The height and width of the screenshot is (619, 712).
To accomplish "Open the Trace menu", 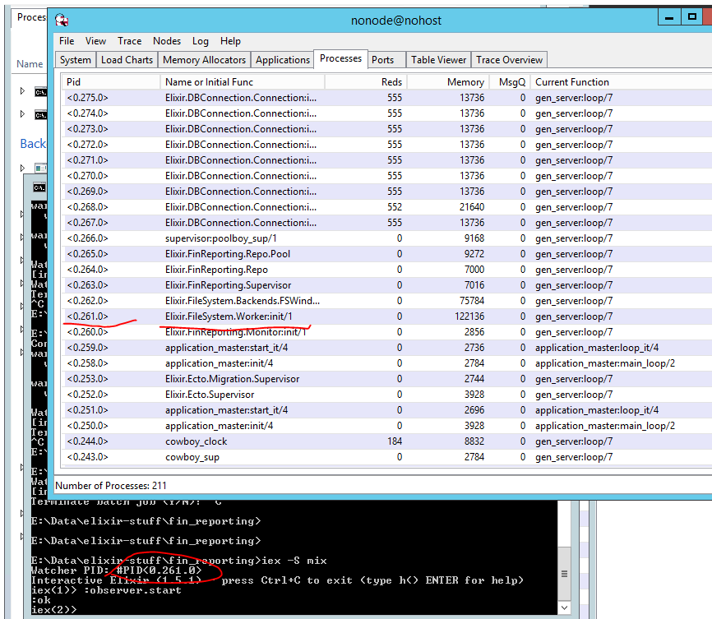I will click(128, 40).
